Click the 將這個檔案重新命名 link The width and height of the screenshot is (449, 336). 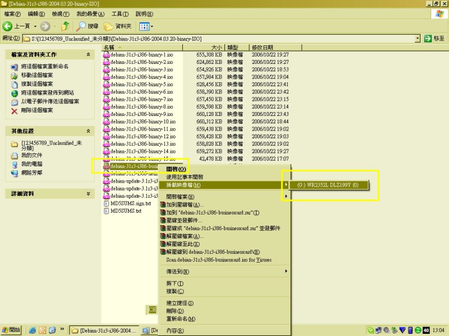[45, 66]
